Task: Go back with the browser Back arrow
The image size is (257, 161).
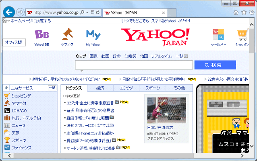Action: pyautogui.click(x=9, y=12)
